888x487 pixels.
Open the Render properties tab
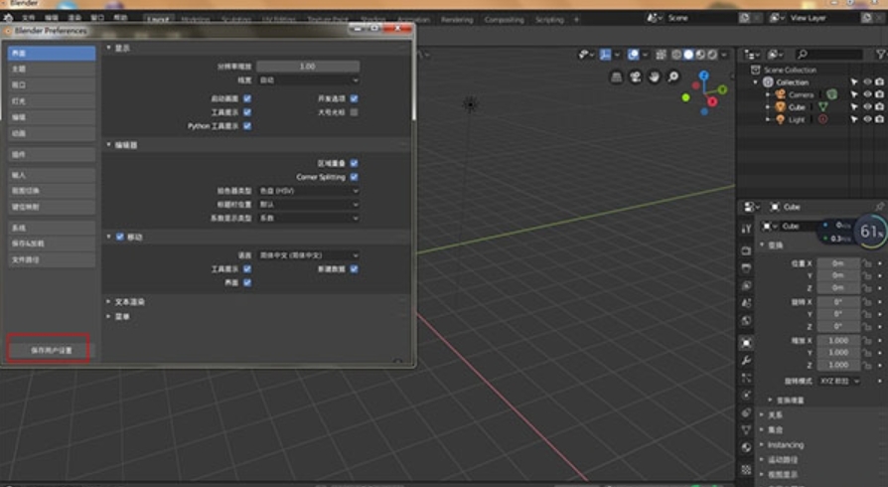746,250
